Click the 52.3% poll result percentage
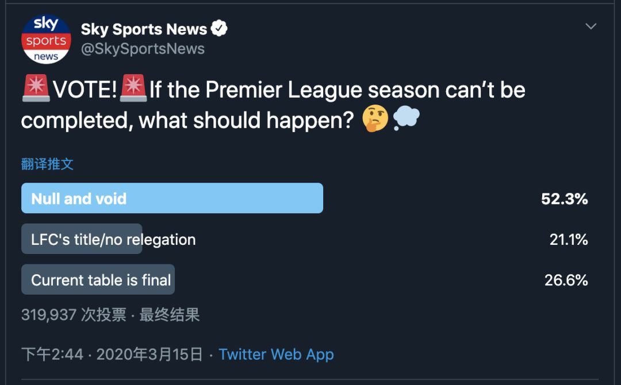Viewport: 621px width, 385px height. [564, 199]
